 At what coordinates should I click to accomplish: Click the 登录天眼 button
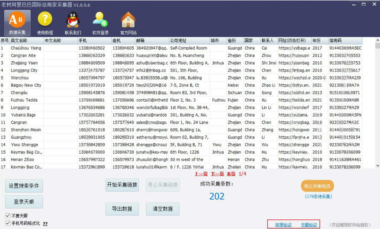(x=24, y=202)
